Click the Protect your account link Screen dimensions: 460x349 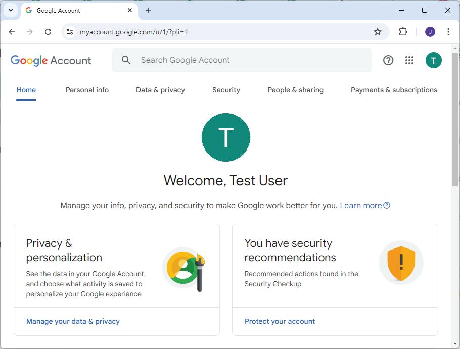(x=280, y=321)
